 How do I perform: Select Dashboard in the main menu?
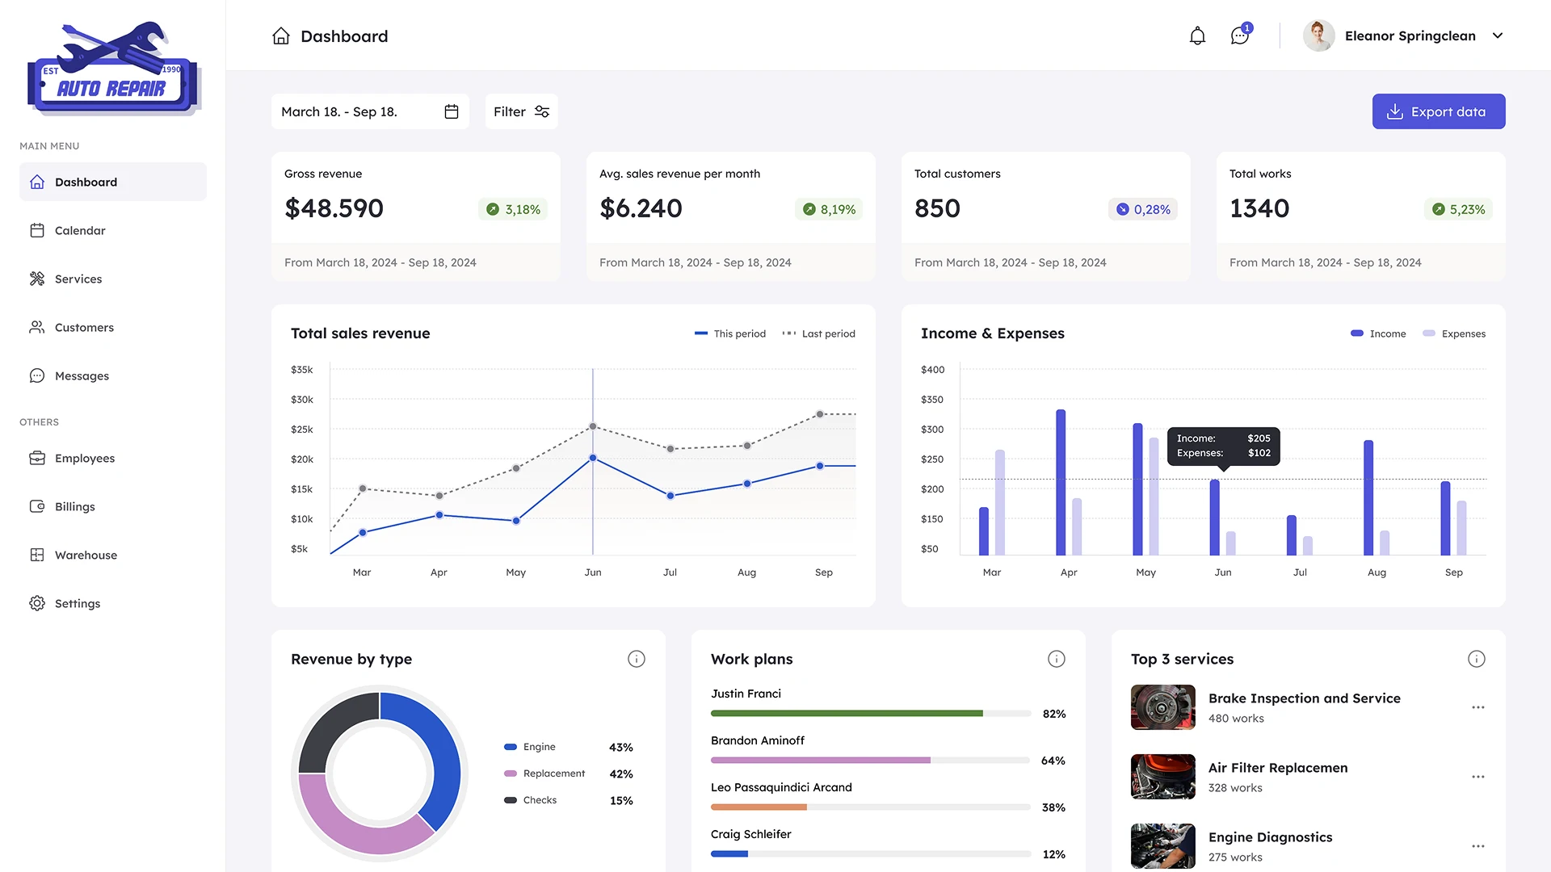click(x=85, y=182)
